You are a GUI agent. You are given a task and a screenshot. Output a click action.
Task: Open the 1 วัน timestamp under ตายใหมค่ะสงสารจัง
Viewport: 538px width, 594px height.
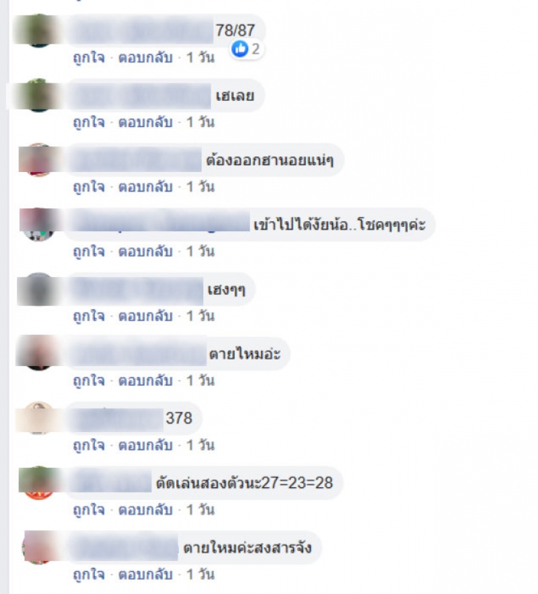coord(200,575)
